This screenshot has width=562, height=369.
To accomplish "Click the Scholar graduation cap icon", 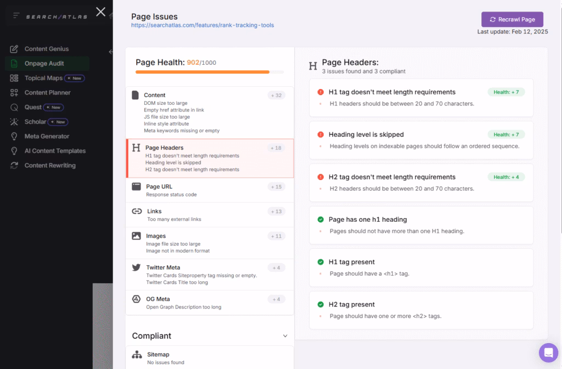I will pos(14,122).
